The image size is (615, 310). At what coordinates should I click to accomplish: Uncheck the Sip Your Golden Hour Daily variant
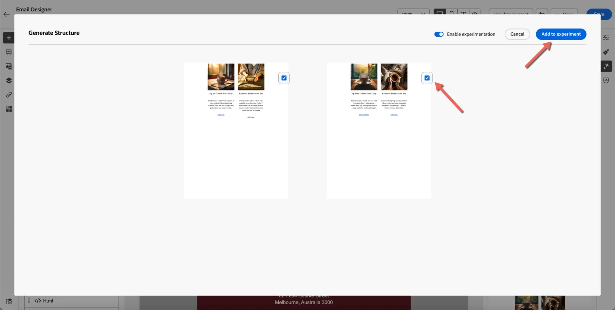[427, 78]
